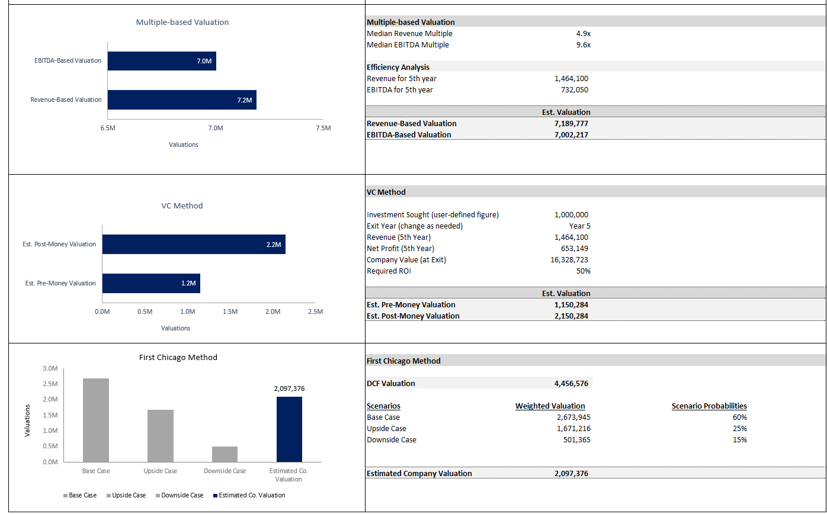Select the Median Revenue Multiple 4.9x cell
The height and width of the screenshot is (514, 827).
pyautogui.click(x=583, y=34)
